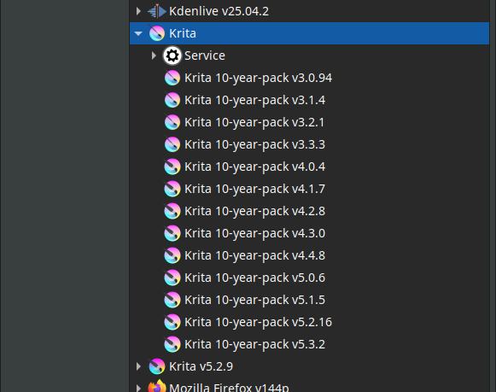This screenshot has height=392, width=496.
Task: Click the Mozilla Firefox icon
Action: [x=157, y=387]
